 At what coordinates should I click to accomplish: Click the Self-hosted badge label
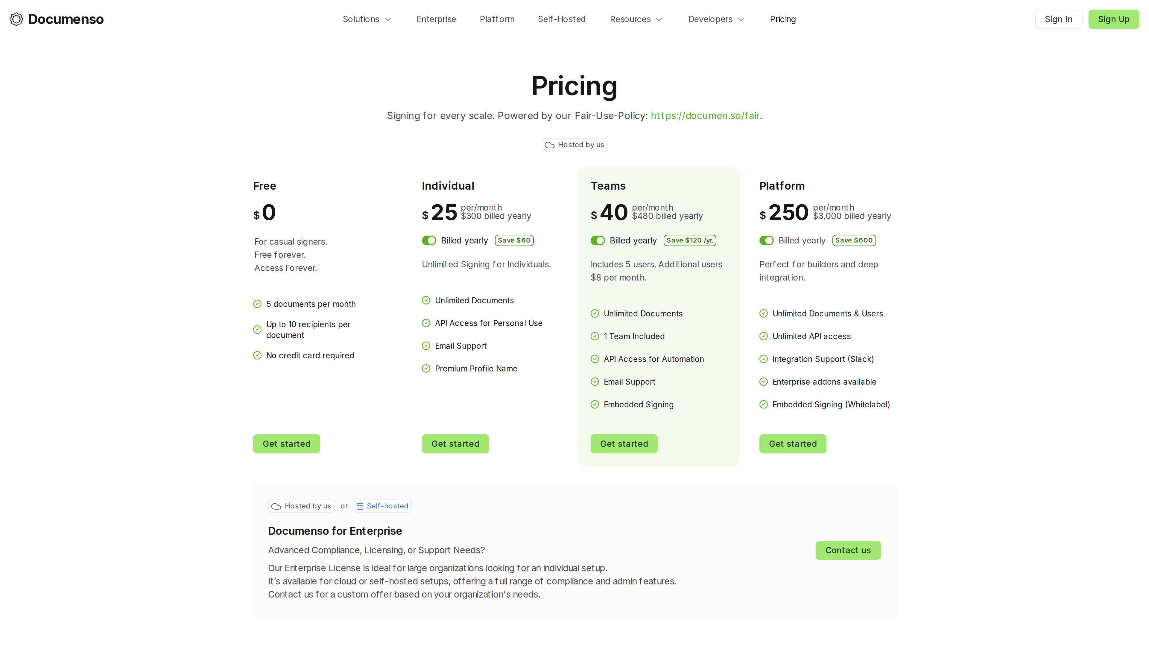pyautogui.click(x=387, y=506)
